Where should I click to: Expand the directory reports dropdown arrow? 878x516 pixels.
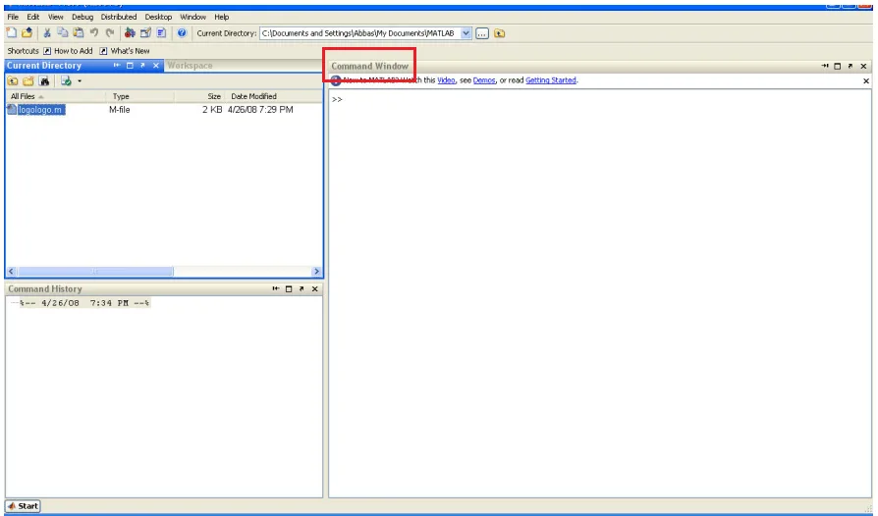coord(80,81)
